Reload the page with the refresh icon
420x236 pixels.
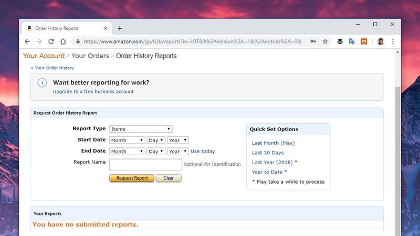[51, 41]
